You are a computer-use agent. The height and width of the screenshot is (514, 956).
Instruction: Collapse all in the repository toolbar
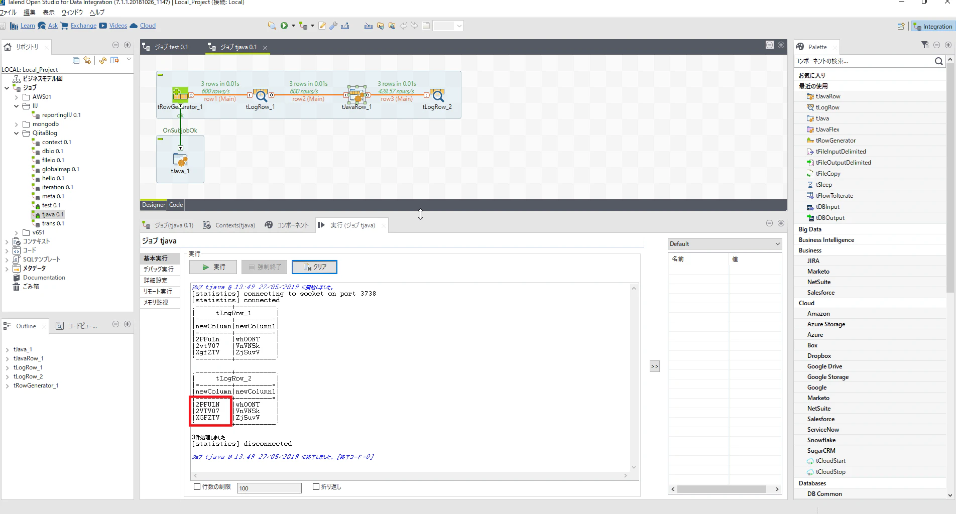76,60
